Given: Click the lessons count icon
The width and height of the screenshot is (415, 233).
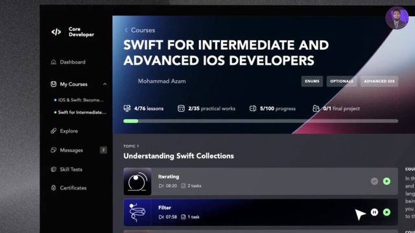Looking at the screenshot, I should [x=127, y=108].
